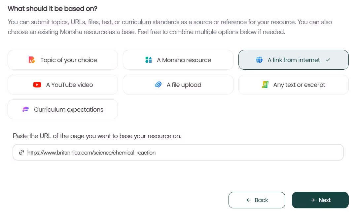Screen dimensions: 354x213
Task: Choose A file upload option
Action: [x=178, y=85]
